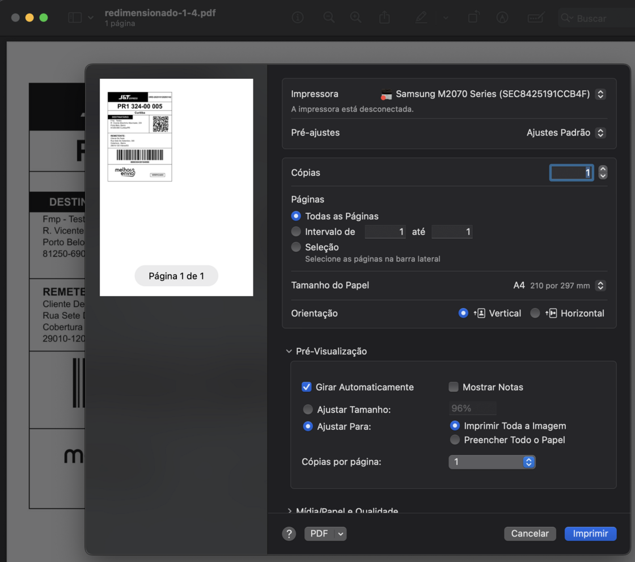Click the sidebar view toolbar icon

pos(75,18)
